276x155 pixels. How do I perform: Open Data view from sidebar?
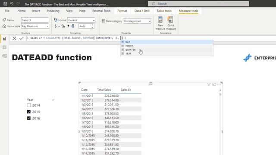(4, 47)
